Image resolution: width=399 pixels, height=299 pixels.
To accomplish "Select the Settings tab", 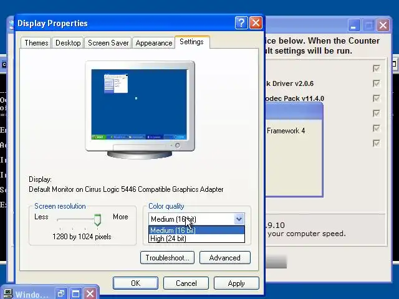I will (192, 42).
